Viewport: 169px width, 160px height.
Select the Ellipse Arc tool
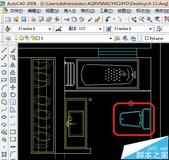(x=4, y=124)
